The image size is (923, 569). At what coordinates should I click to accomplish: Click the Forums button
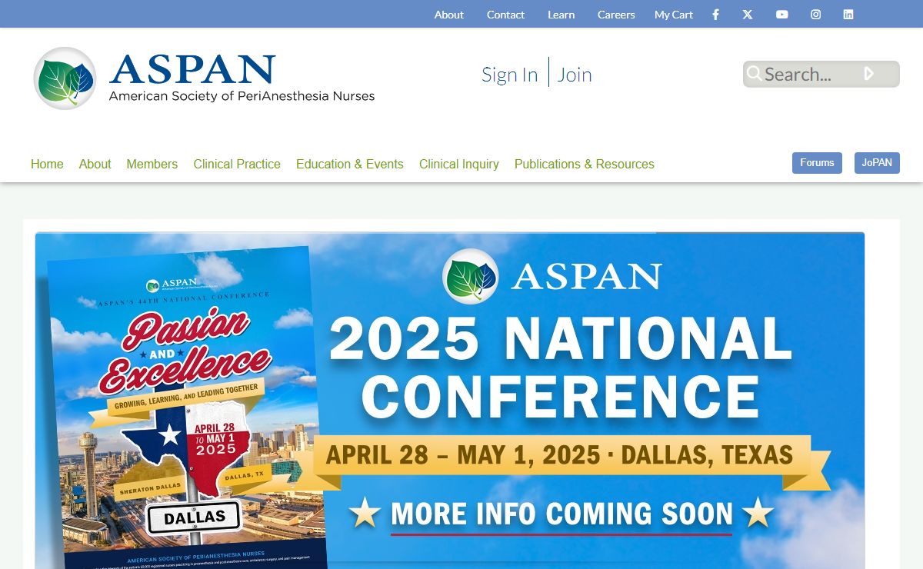click(817, 163)
